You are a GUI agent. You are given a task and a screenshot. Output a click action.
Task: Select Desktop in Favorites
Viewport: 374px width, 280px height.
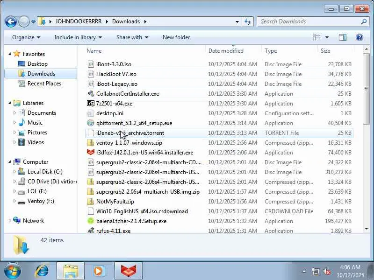(37, 64)
